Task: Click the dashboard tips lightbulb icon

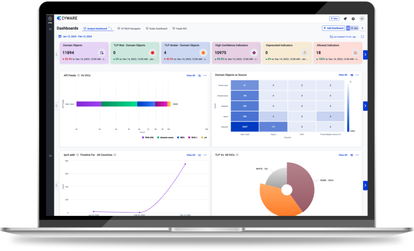Action: click(363, 28)
